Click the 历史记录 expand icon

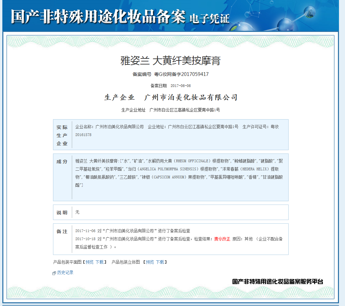point(54,273)
